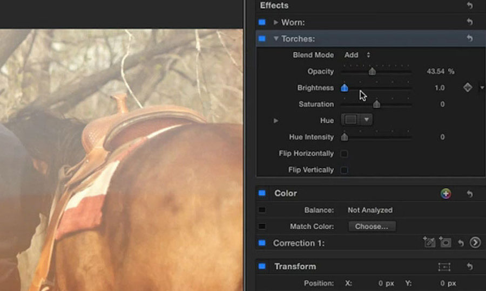Click the horse image in the viewer
Viewport: 486px width, 291px height.
(x=121, y=160)
